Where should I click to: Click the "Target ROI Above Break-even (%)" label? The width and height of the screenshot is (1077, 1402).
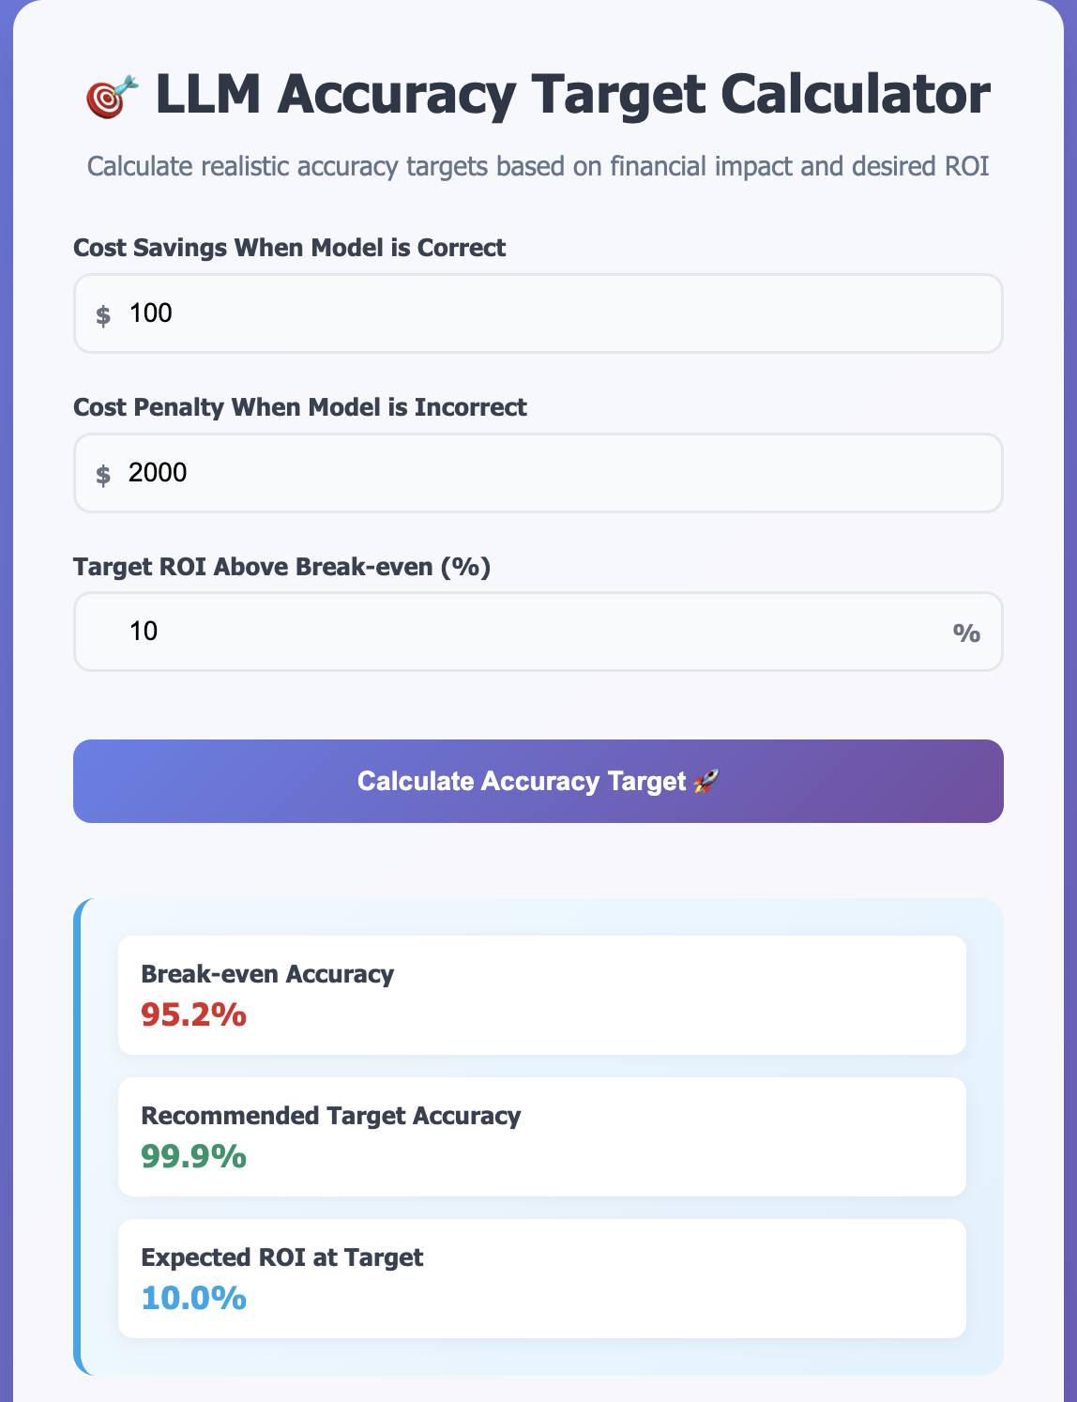[282, 567]
